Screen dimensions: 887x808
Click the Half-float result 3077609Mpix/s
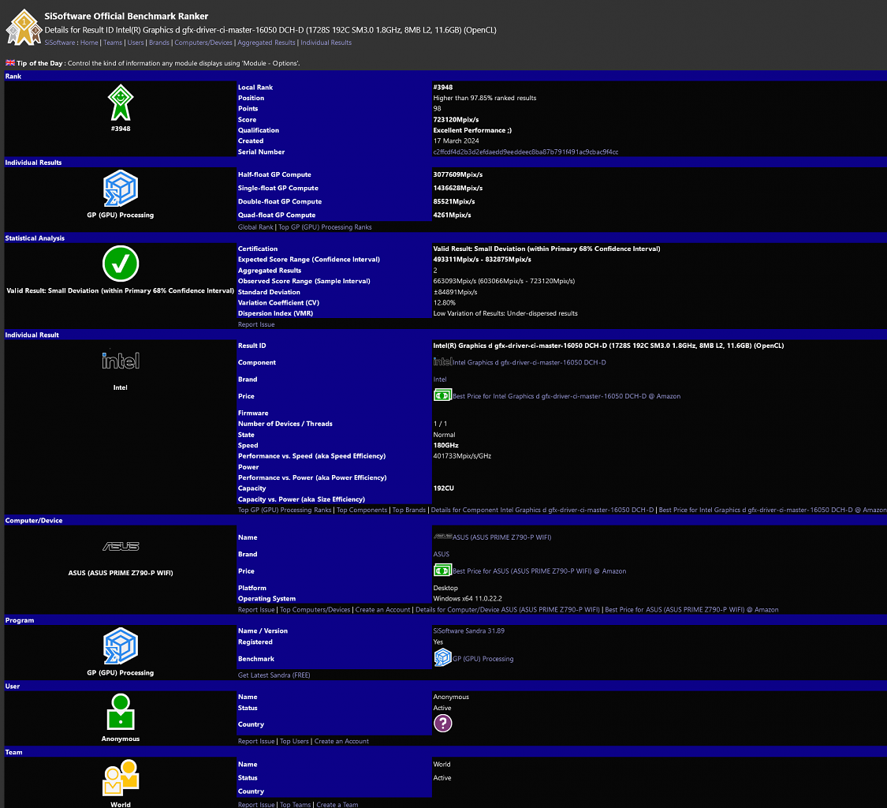[457, 174]
